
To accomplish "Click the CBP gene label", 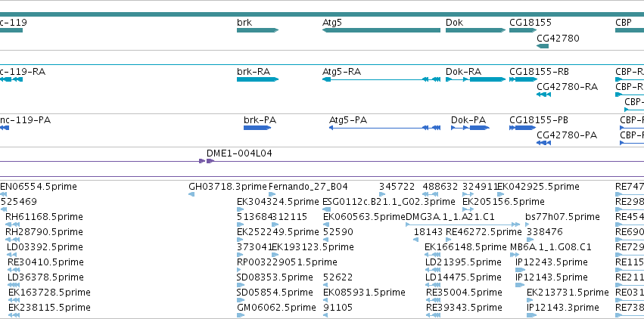I will (624, 22).
